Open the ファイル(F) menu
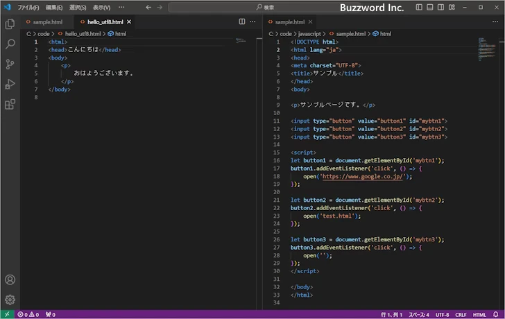505x319 pixels. click(28, 7)
